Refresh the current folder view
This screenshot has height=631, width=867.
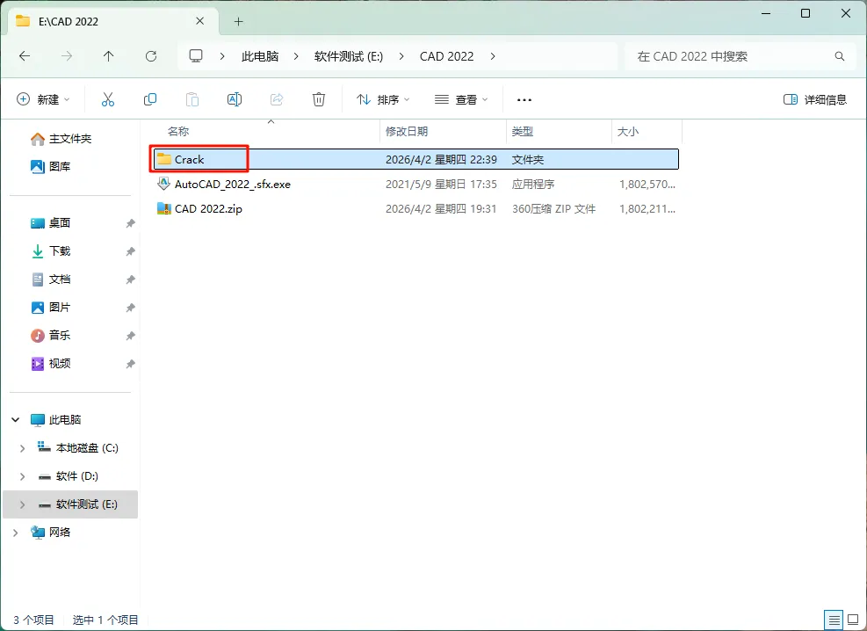coord(151,56)
